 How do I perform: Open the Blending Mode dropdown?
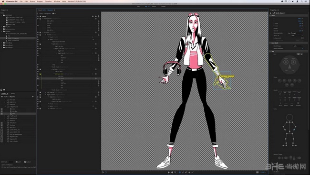pos(295,33)
